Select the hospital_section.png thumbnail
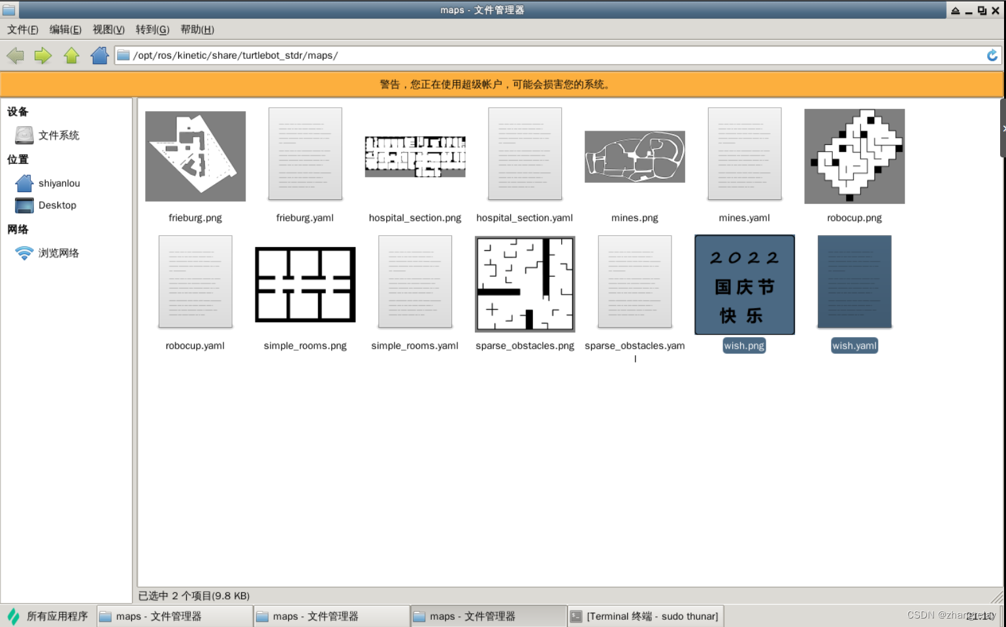Viewport: 1006px width, 627px height. (415, 157)
